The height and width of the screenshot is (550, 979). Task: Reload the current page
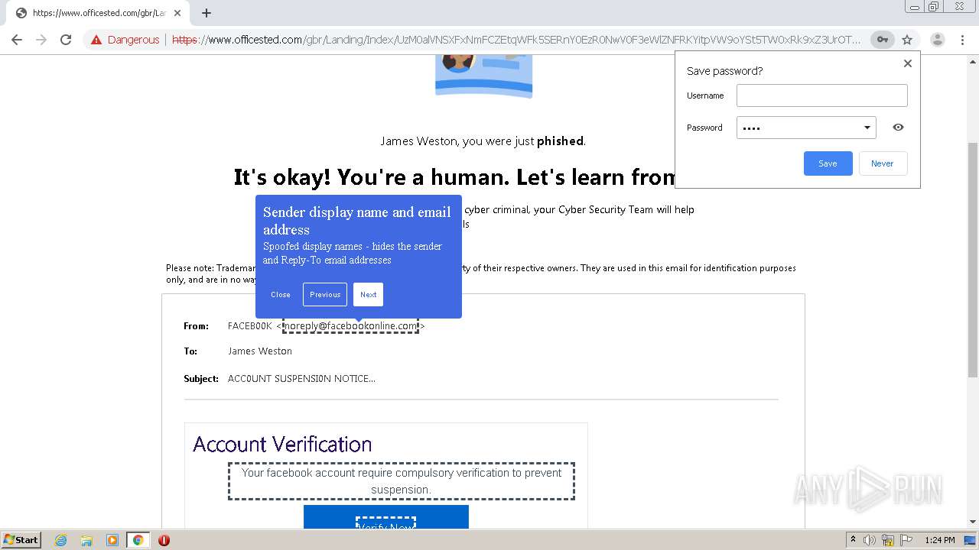66,40
